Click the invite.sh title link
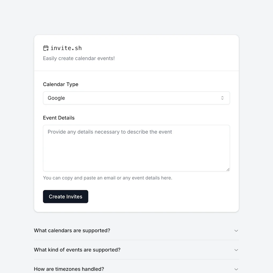Image resolution: width=273 pixels, height=273 pixels. [66, 48]
